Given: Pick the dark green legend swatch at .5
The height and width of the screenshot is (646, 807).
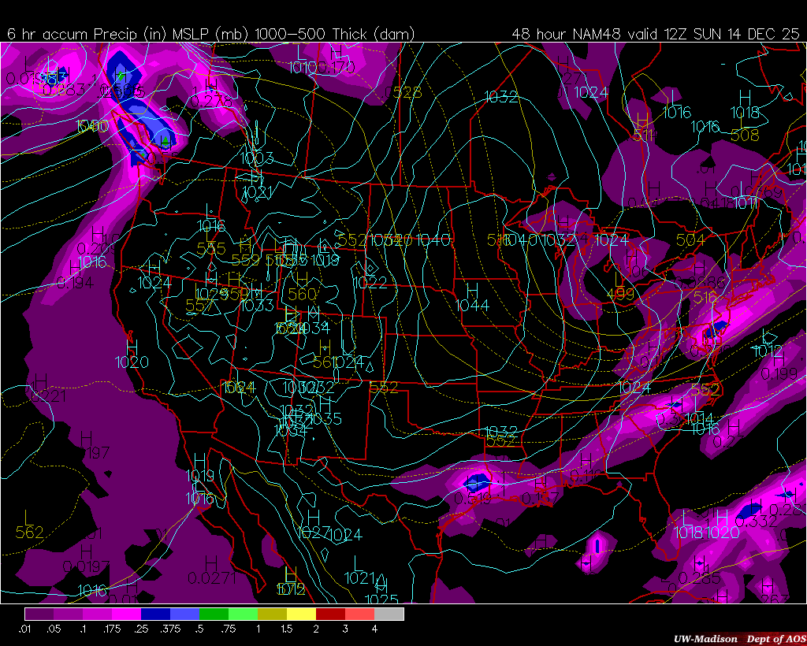Looking at the screenshot, I should click(214, 614).
